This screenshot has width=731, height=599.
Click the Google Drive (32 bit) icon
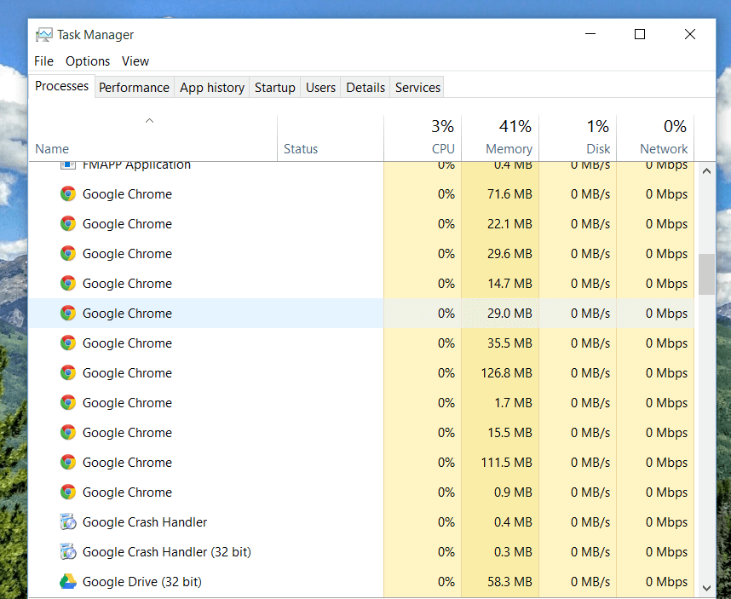[x=68, y=582]
